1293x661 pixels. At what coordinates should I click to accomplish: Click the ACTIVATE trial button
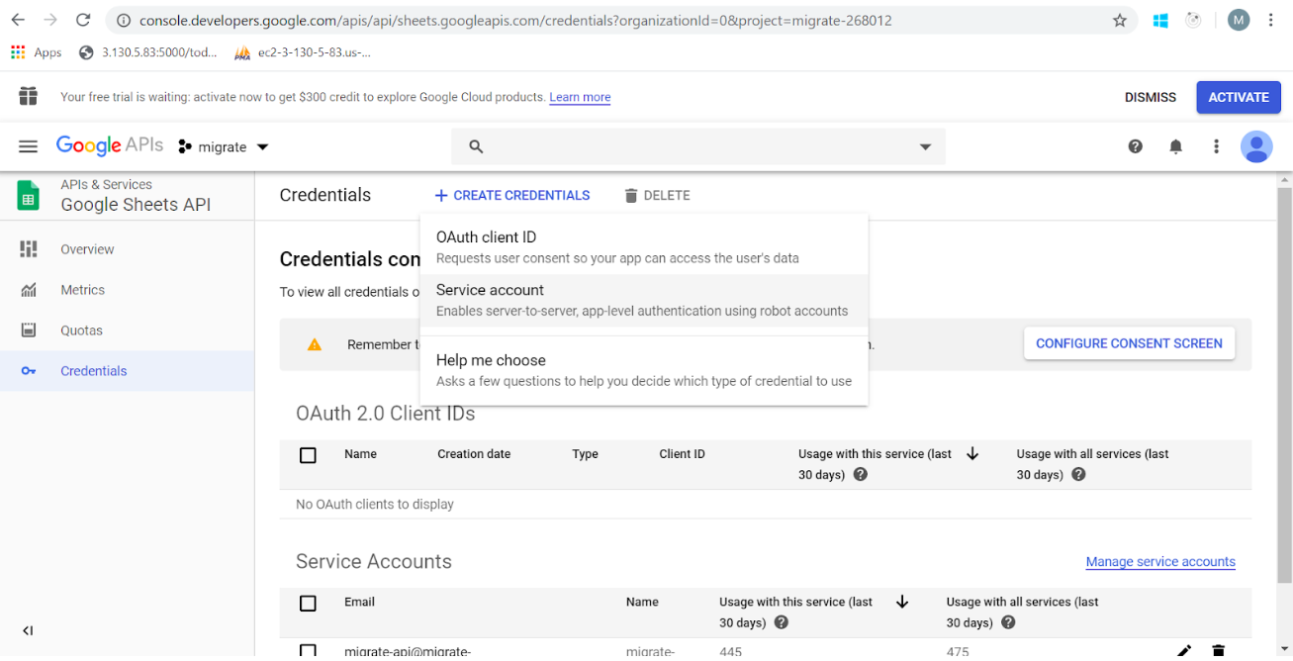tap(1238, 97)
